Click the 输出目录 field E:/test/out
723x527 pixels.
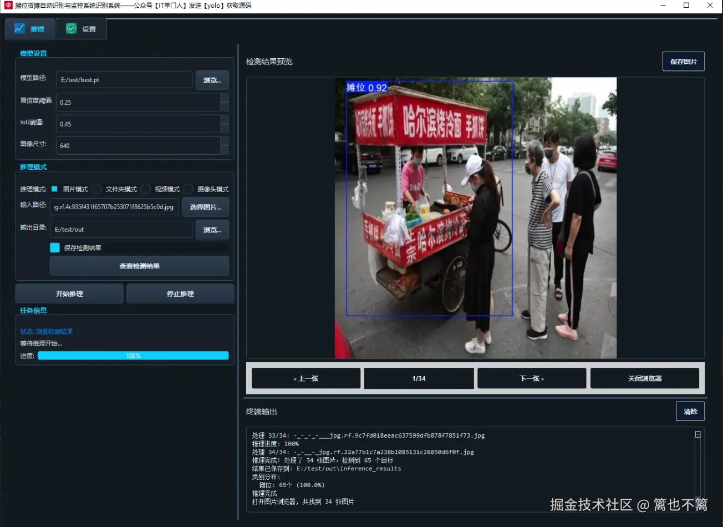(121, 230)
